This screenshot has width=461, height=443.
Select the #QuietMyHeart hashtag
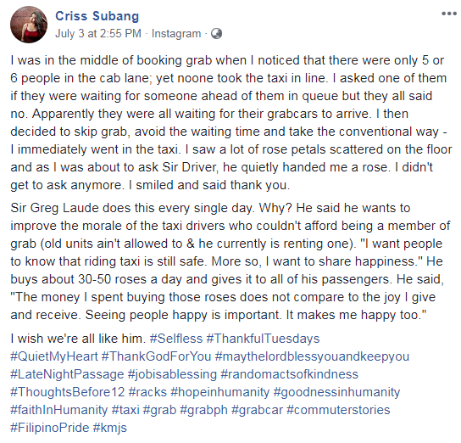pos(54,356)
